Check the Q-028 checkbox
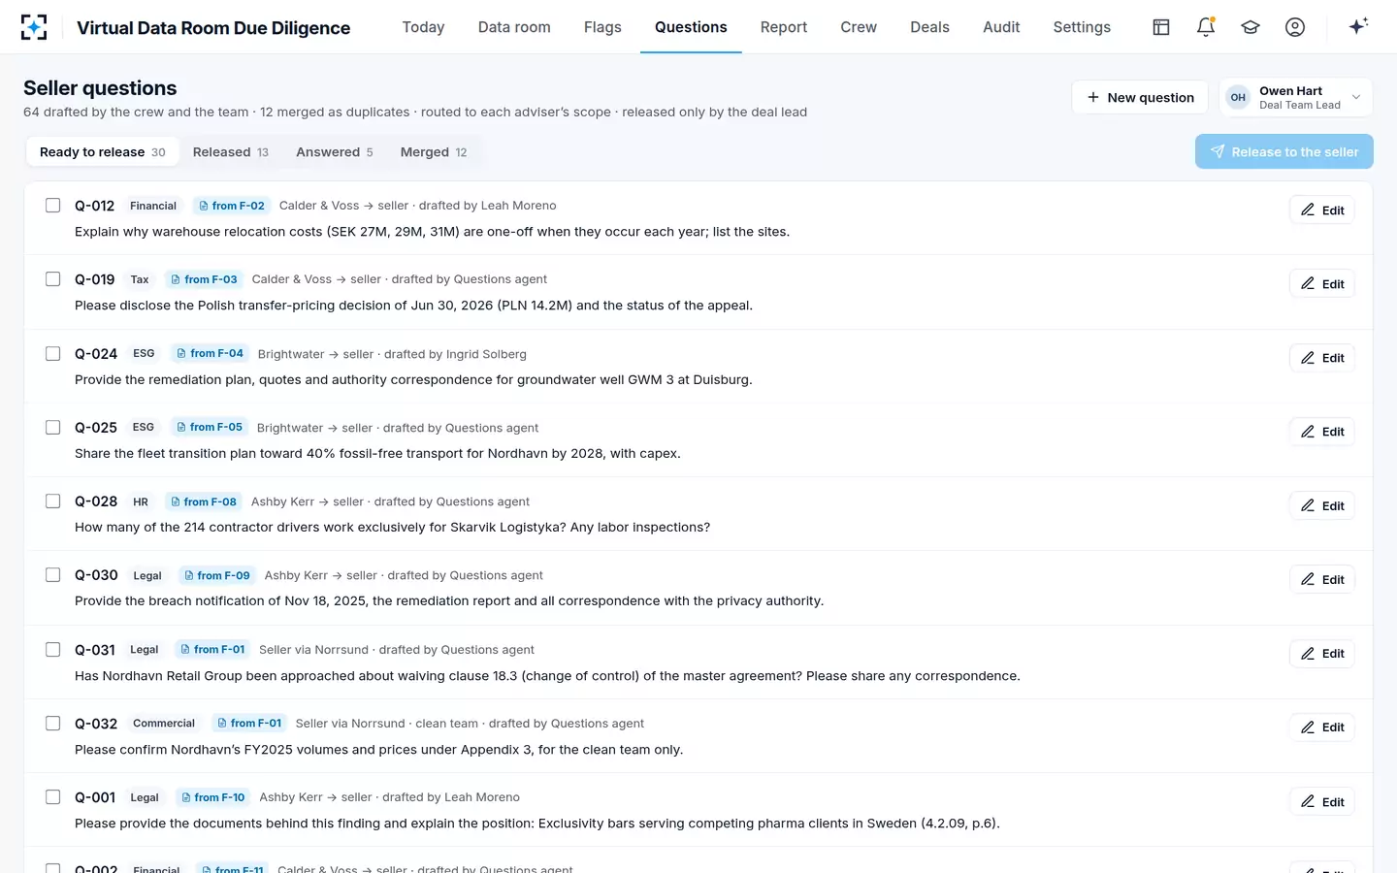This screenshot has height=873, width=1397. click(53, 501)
